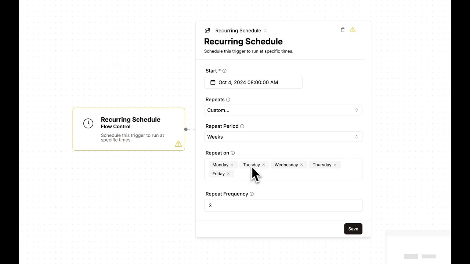Remove the Thursday tag

pos(335,165)
